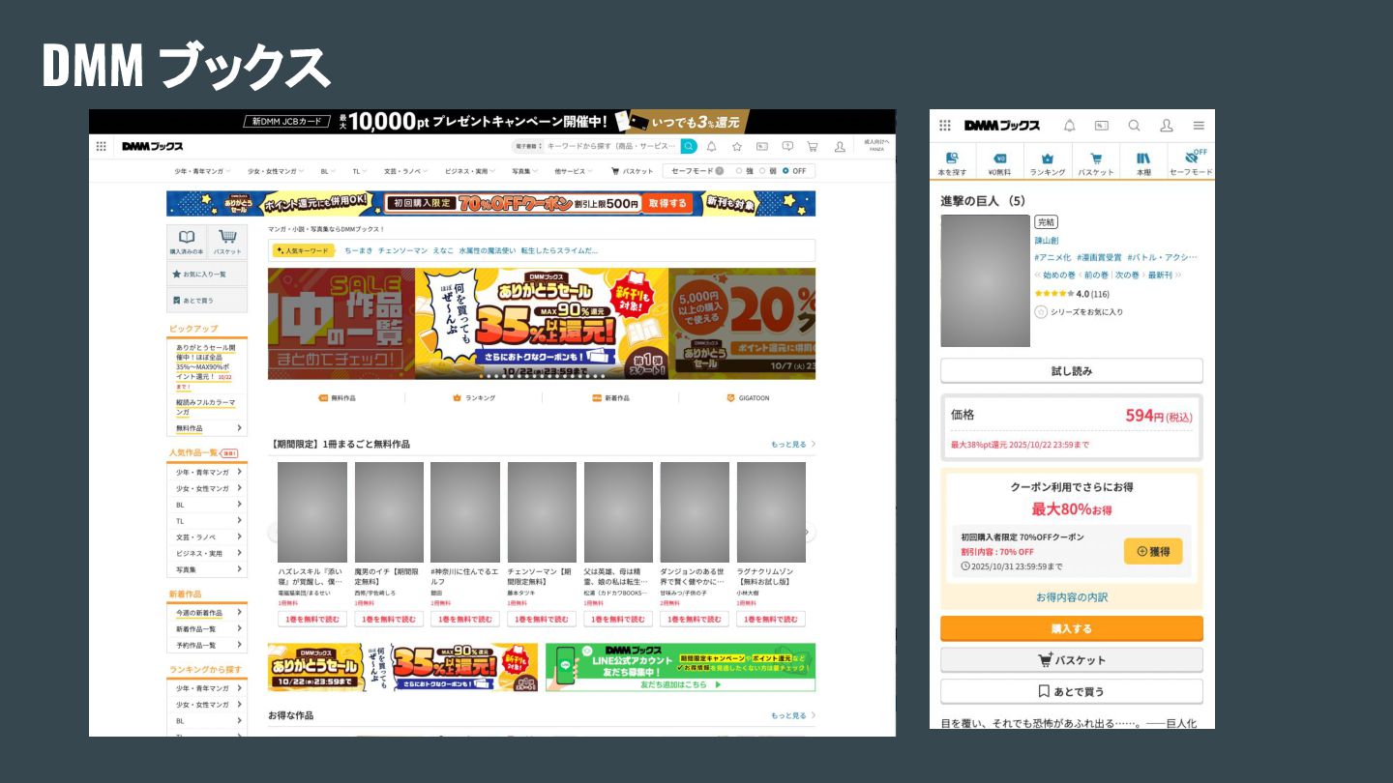The width and height of the screenshot is (1393, 783).
Task: Click the keyword search field in the desktop header
Action: coord(611,146)
